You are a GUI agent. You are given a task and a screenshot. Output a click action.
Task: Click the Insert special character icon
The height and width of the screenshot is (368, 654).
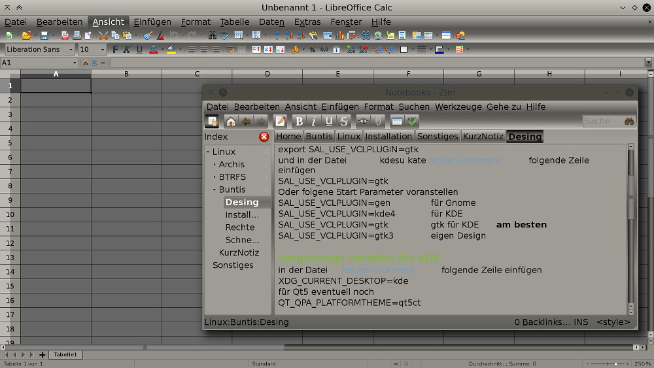pos(366,35)
